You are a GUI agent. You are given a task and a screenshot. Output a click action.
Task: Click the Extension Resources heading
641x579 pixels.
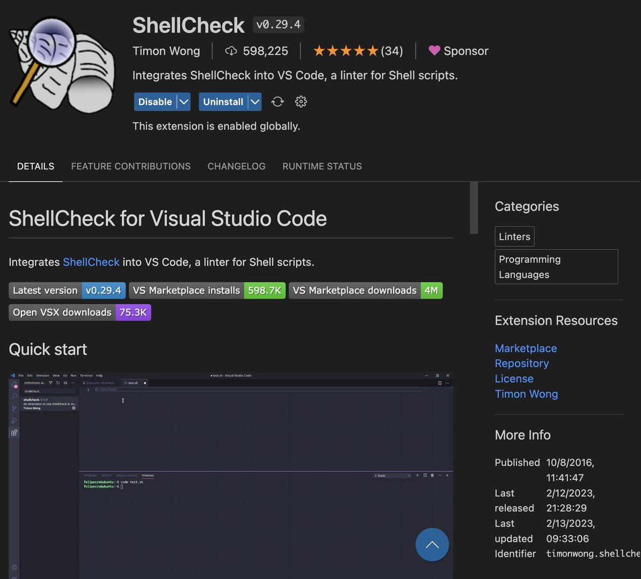556,321
